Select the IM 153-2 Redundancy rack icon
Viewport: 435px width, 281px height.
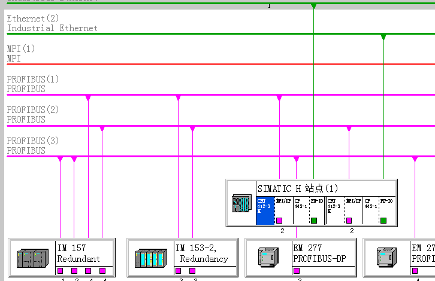(x=150, y=258)
